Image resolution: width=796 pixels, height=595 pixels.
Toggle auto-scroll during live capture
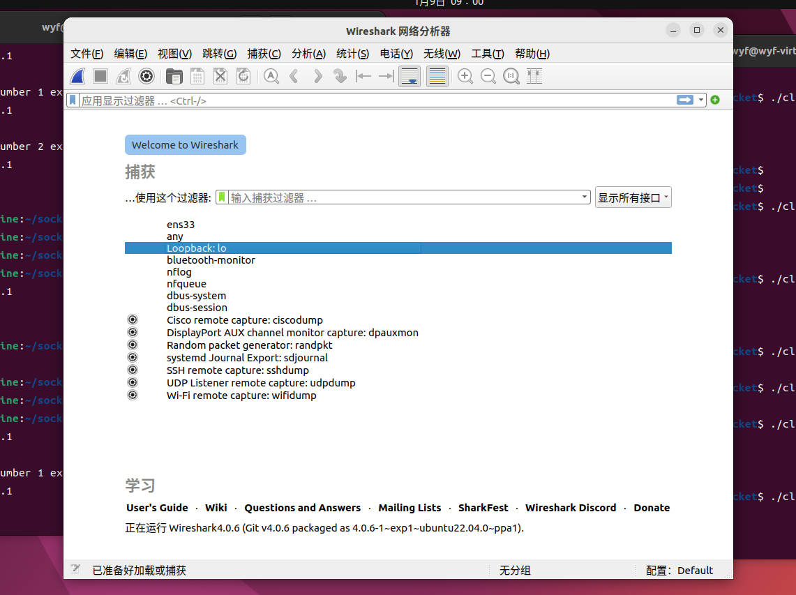(x=410, y=76)
